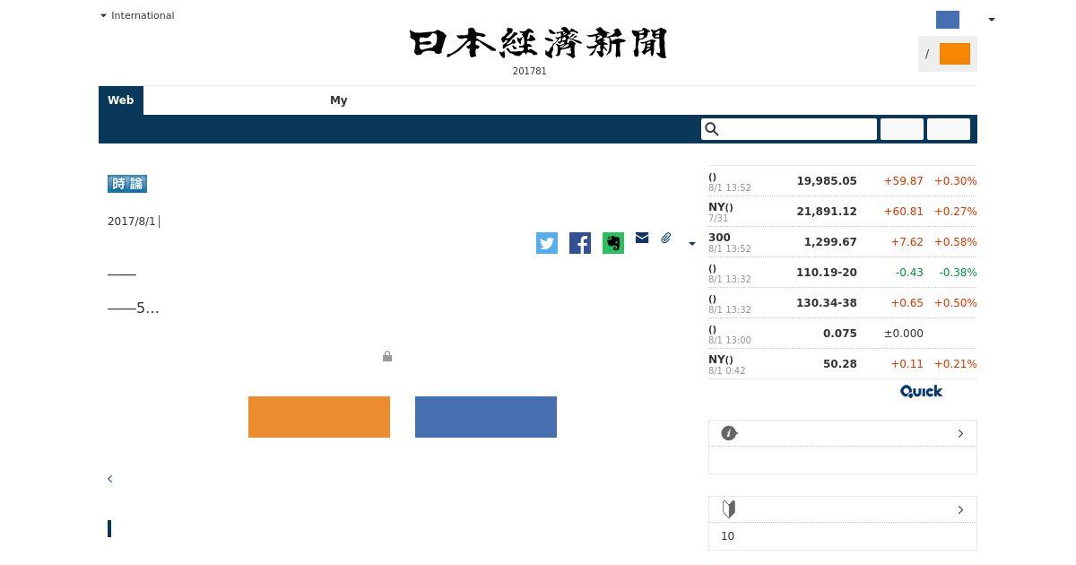
Task: Share article on Twitter
Action: point(547,243)
